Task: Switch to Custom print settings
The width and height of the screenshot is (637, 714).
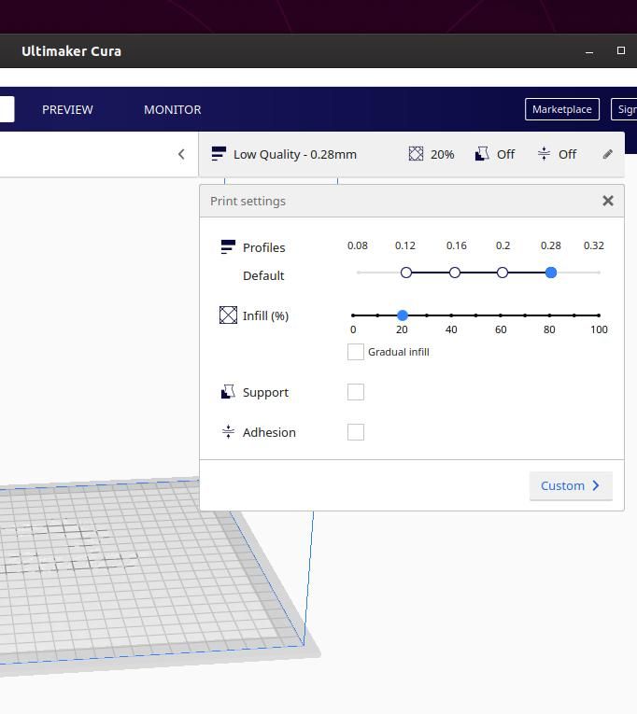Action: [x=571, y=486]
